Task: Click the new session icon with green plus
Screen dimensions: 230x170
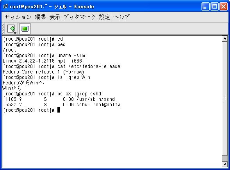Action: pos(11,29)
